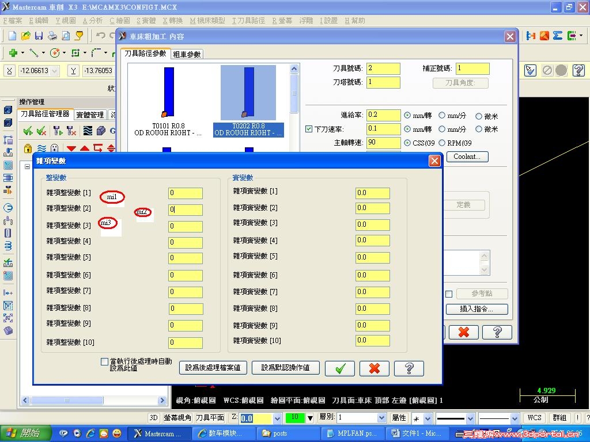Open the F檔案 menu
The image size is (590, 442).
coord(13,21)
